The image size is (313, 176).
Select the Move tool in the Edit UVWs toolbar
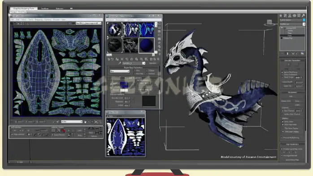pos(12,24)
